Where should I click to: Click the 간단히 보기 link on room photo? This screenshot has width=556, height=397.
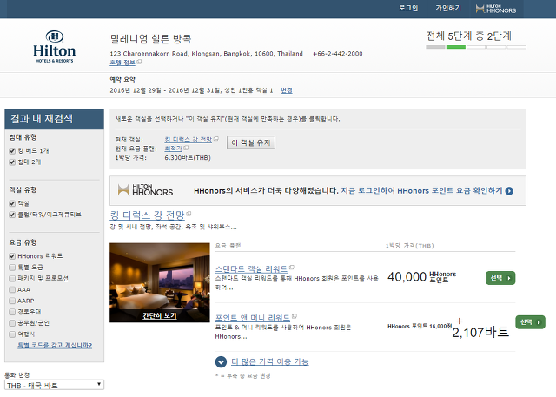[x=160, y=315]
